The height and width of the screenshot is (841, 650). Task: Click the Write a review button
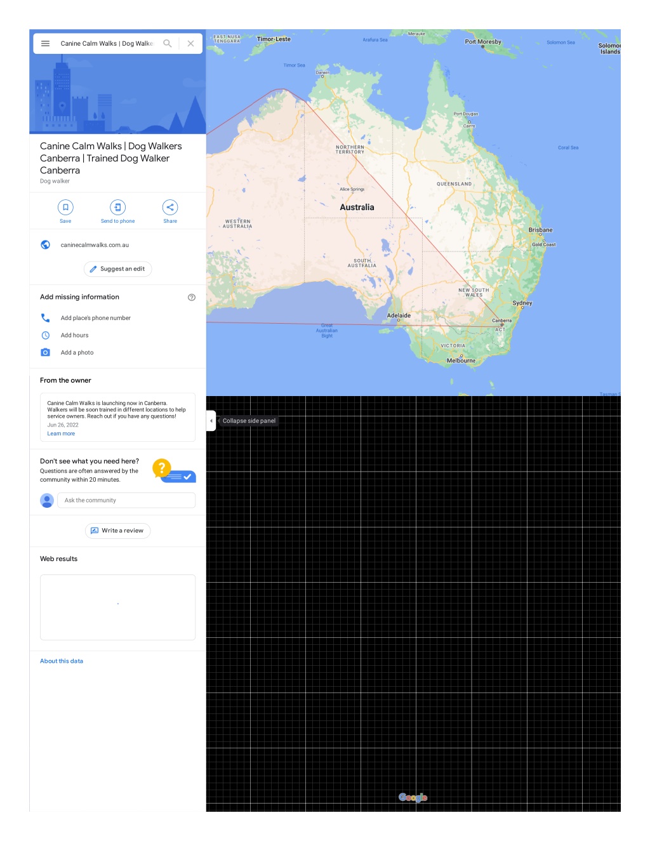tap(117, 531)
